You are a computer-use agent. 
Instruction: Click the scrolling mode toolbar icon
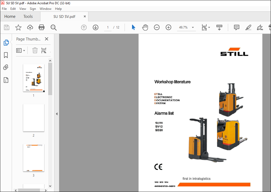point(219,27)
